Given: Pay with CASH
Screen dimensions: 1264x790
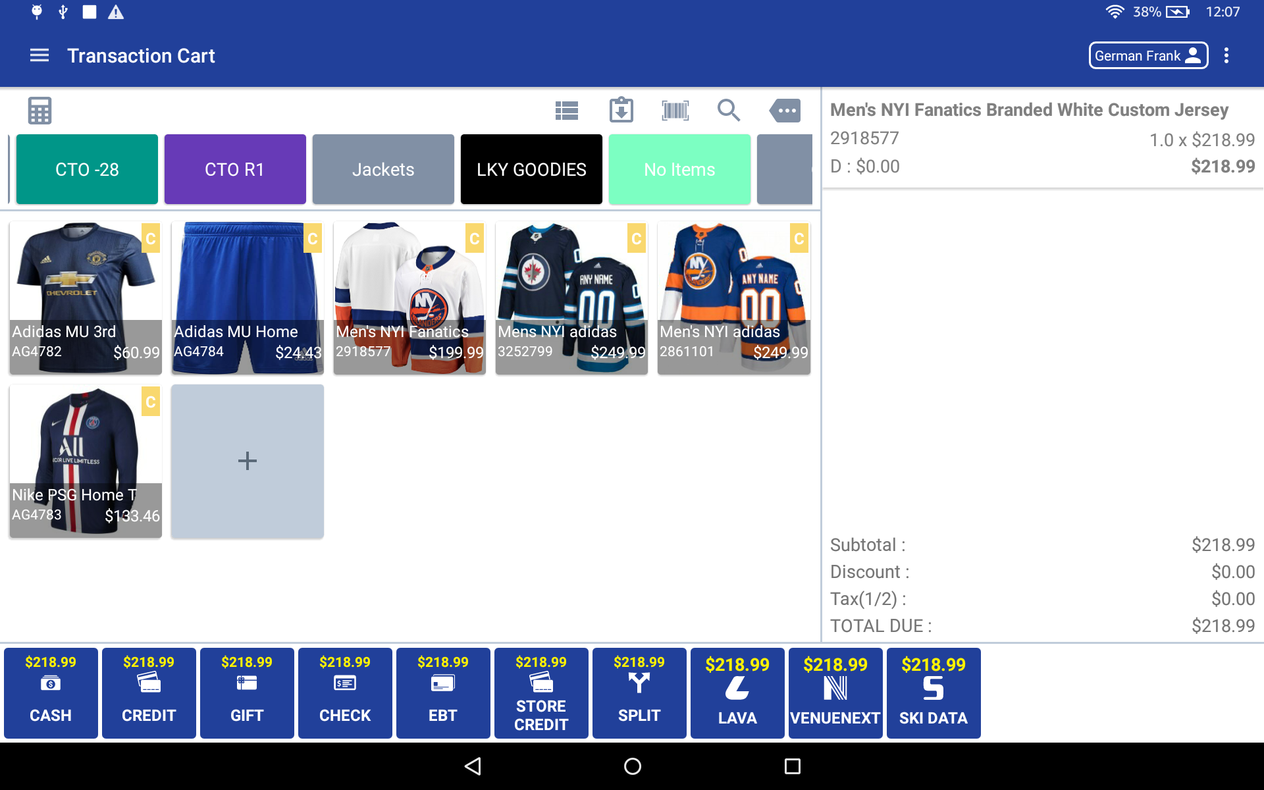Looking at the screenshot, I should (x=51, y=693).
